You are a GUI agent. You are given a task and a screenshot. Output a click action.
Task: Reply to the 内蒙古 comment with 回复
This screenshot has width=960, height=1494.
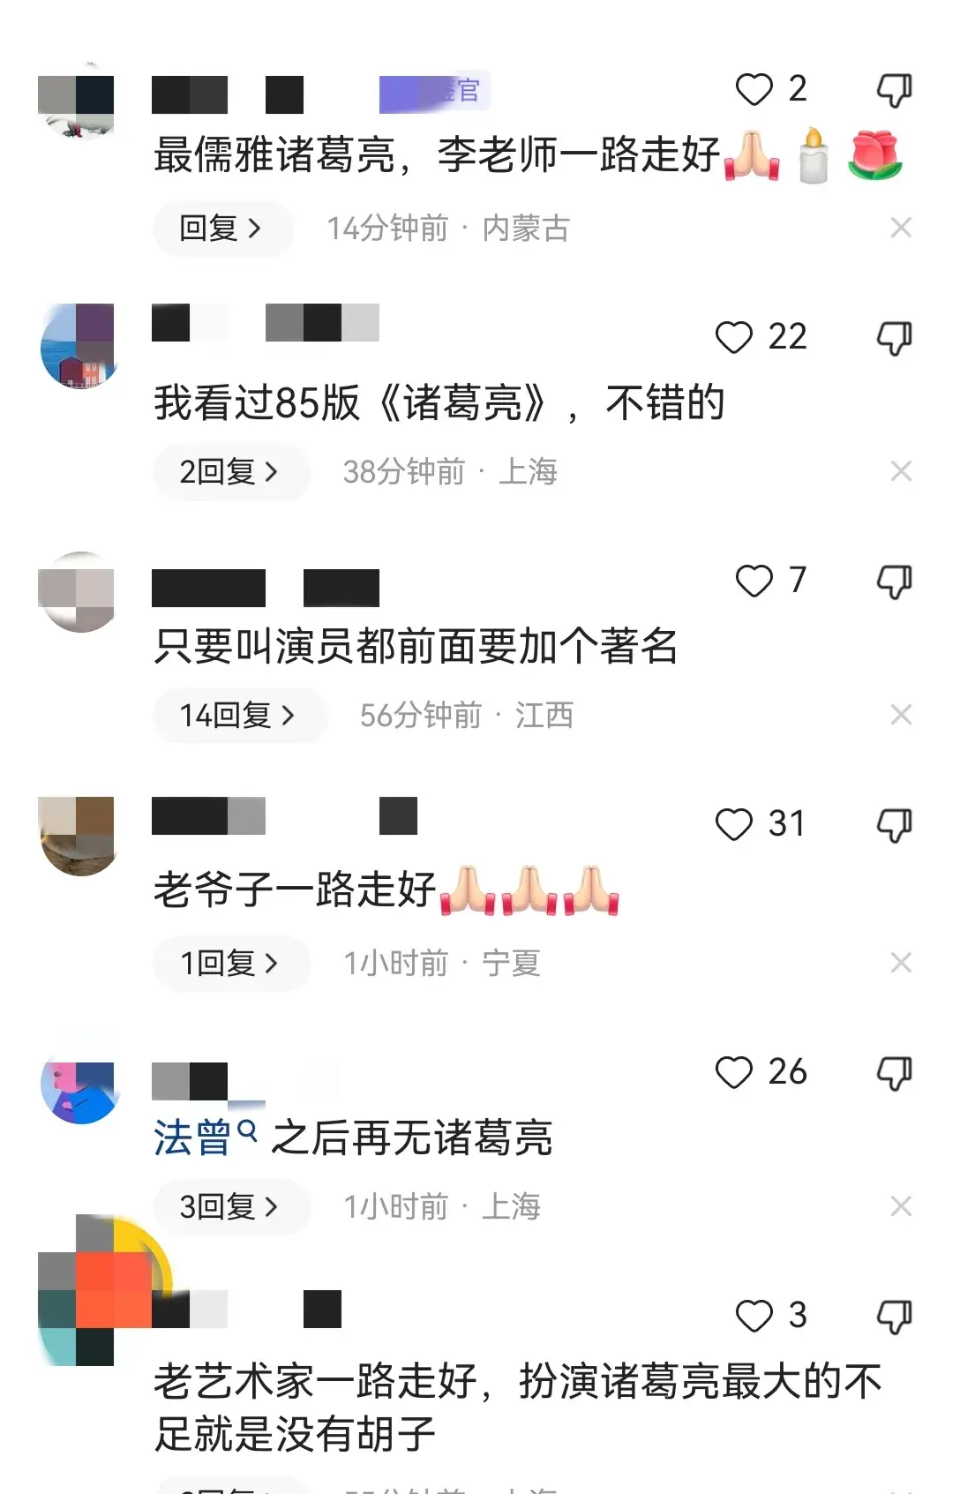coord(223,229)
